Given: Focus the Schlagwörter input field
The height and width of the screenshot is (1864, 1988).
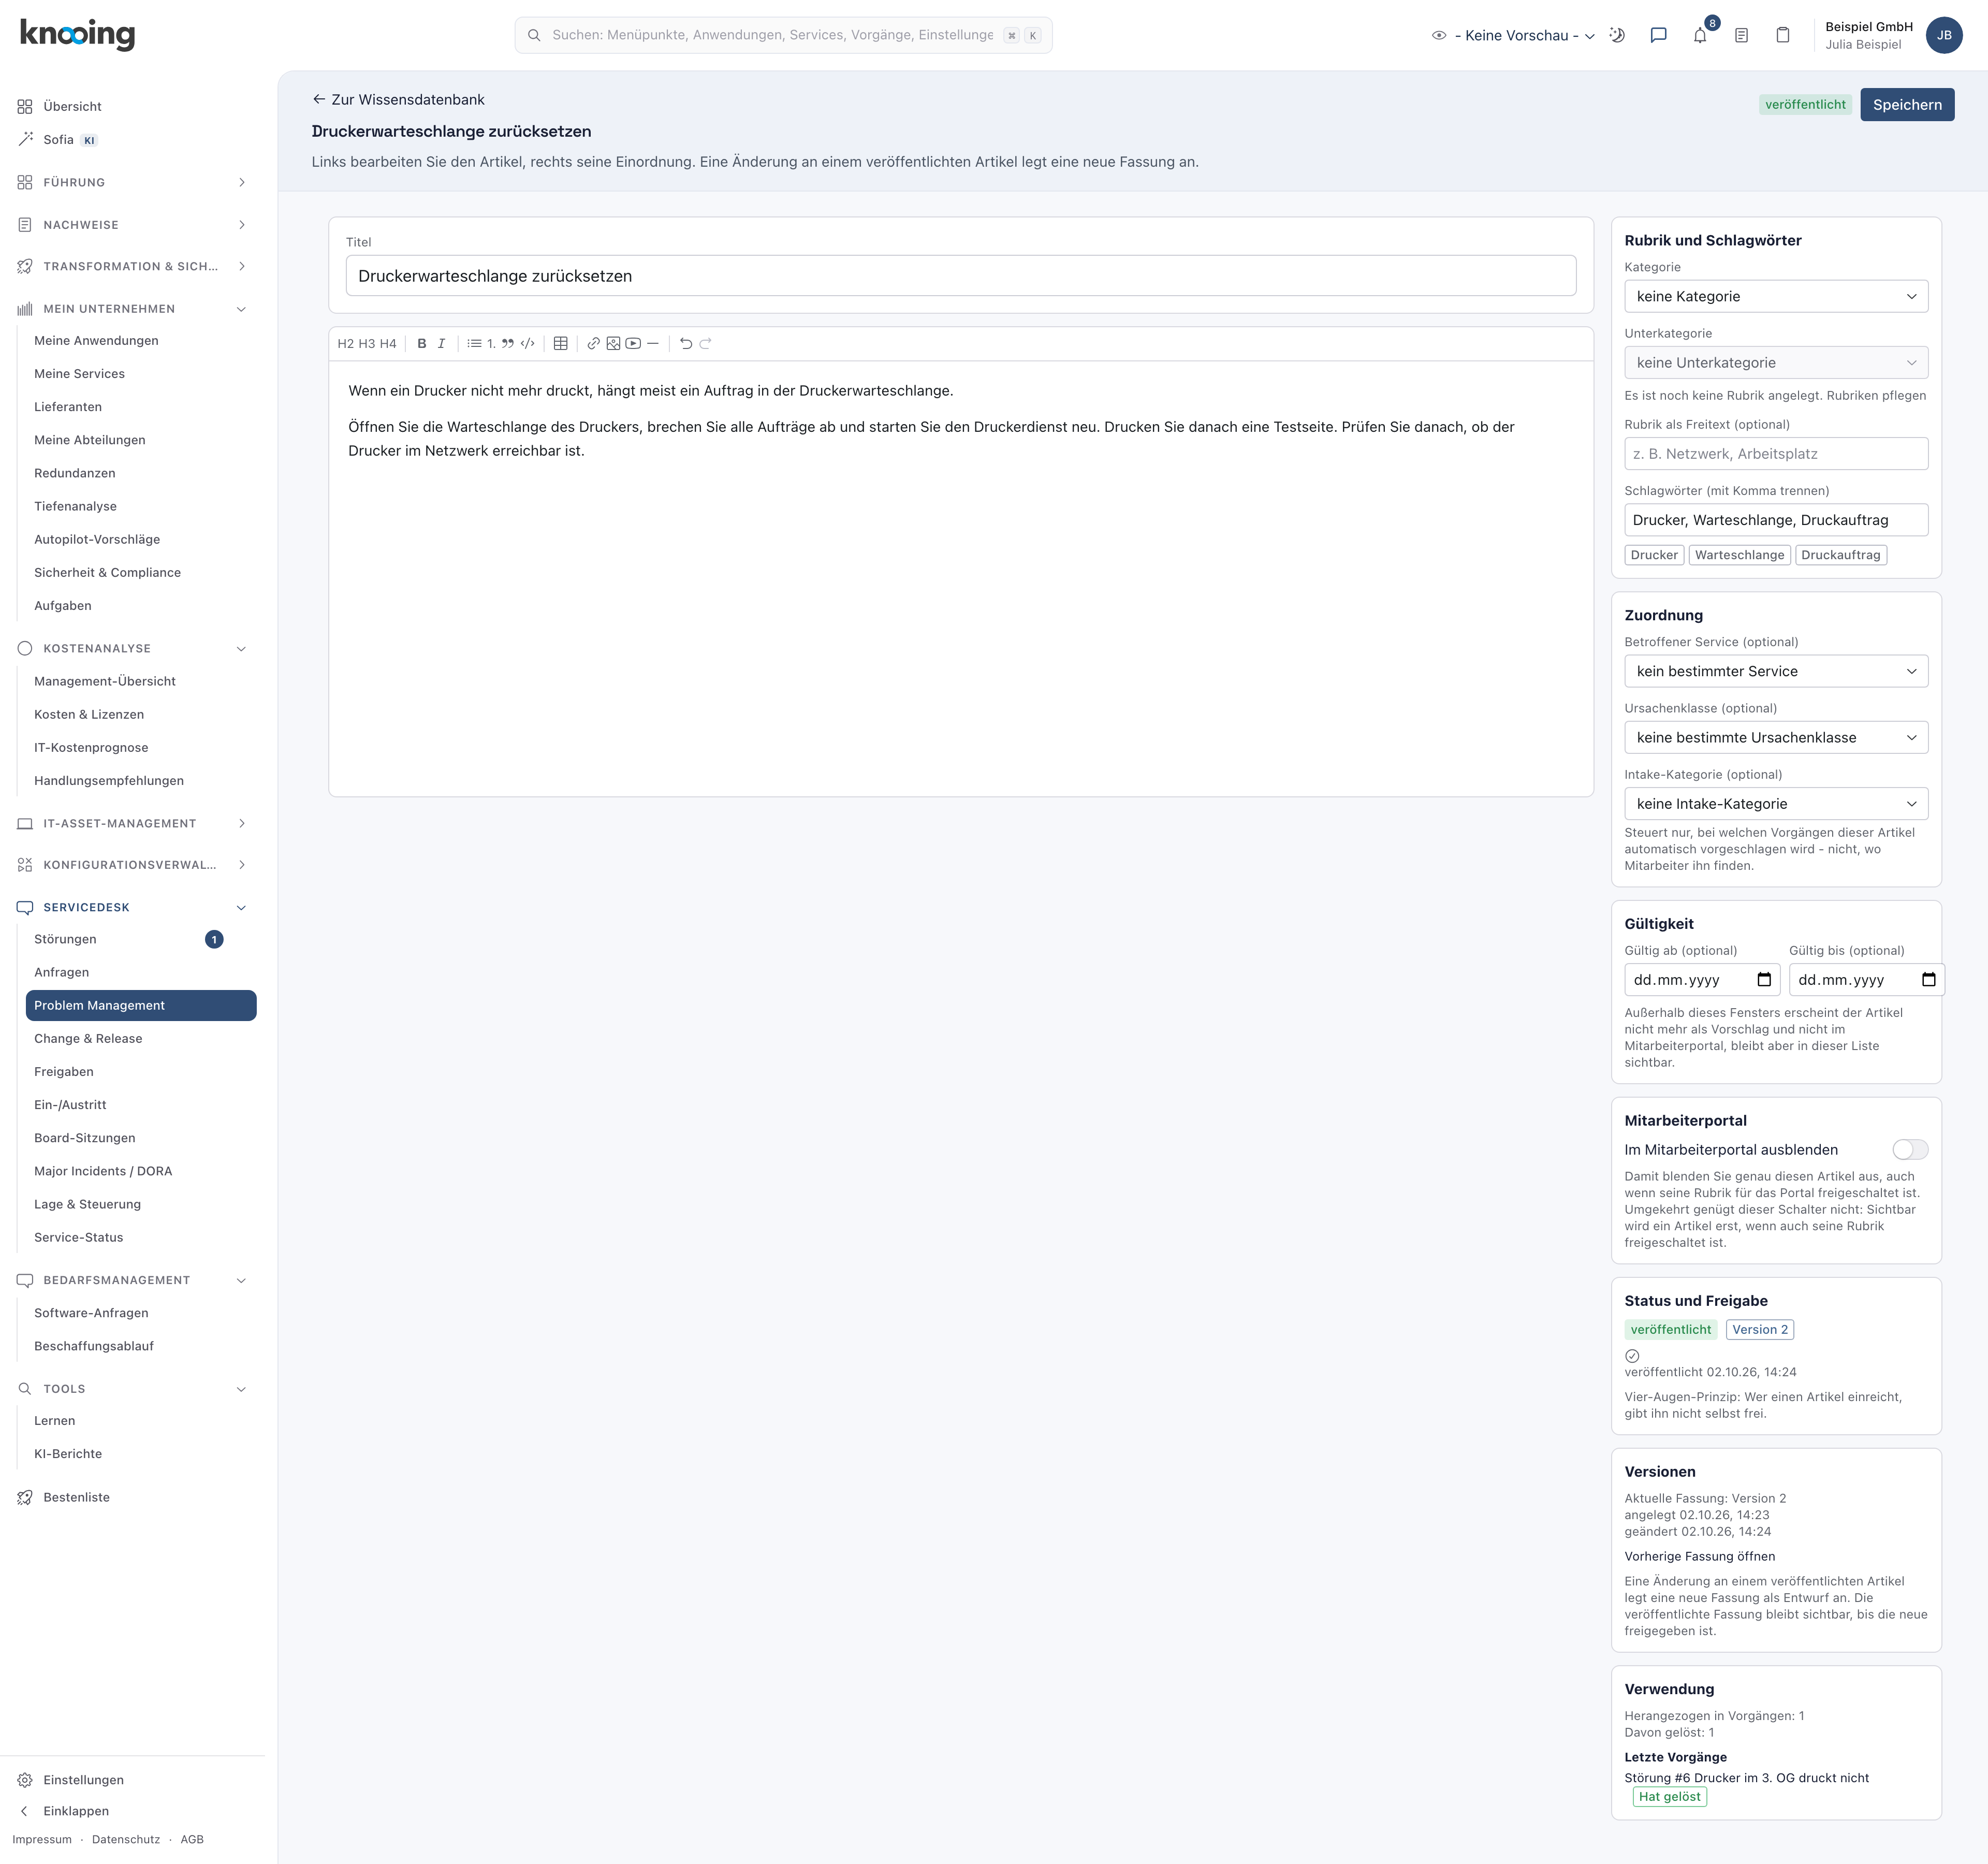Looking at the screenshot, I should (1776, 520).
